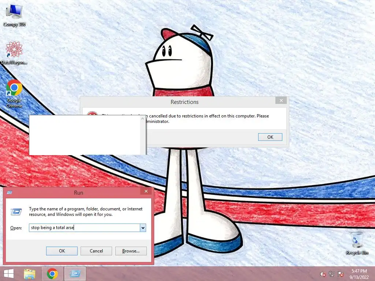
Task: Select the Google Chrome desktop shortcut
Action: pos(14,94)
